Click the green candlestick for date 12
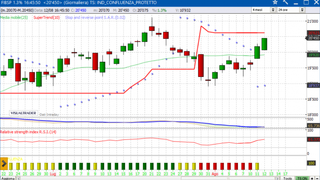The height and width of the screenshot is (180, 320). coord(264,44)
